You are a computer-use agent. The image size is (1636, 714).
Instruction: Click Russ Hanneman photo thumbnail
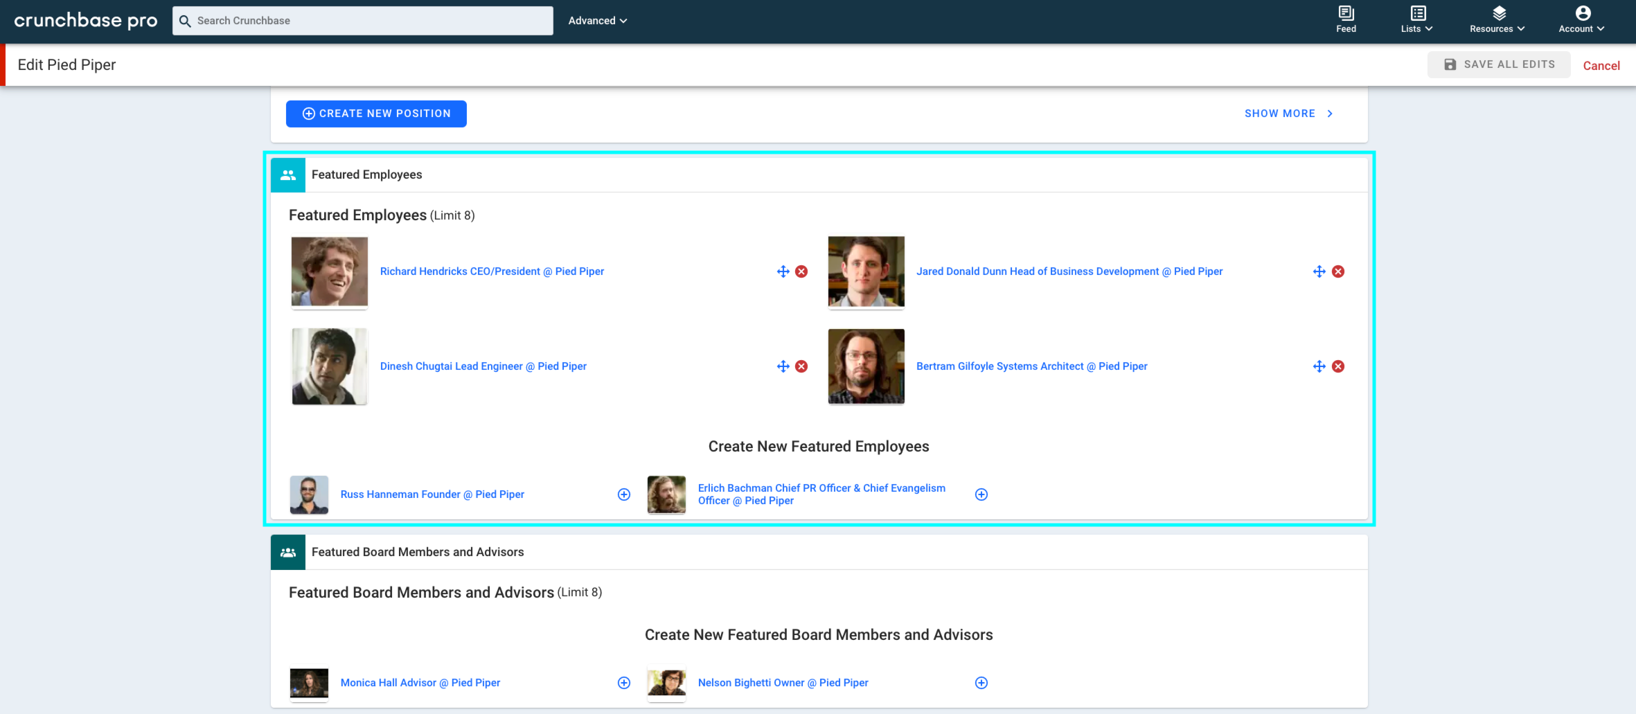tap(309, 494)
